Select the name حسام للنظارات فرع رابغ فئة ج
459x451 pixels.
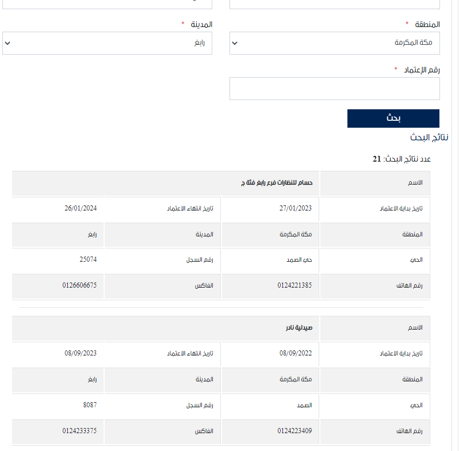pos(277,183)
